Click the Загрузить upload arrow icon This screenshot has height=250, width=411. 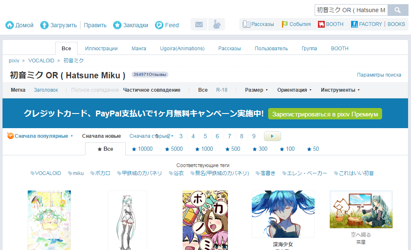point(44,25)
